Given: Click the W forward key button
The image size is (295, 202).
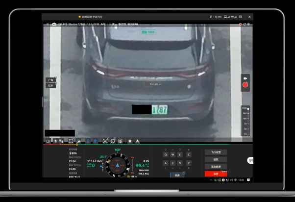Looking at the screenshot, I should point(172,154).
